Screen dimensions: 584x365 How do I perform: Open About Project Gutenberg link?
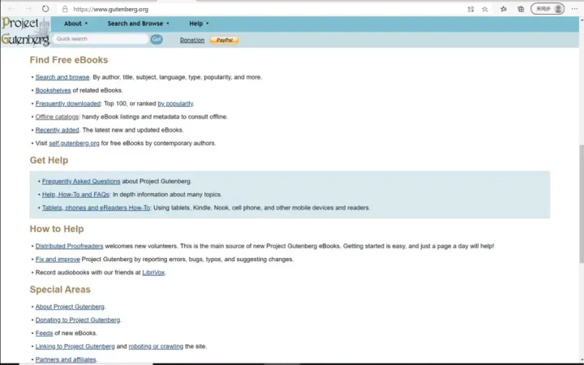[70, 307]
